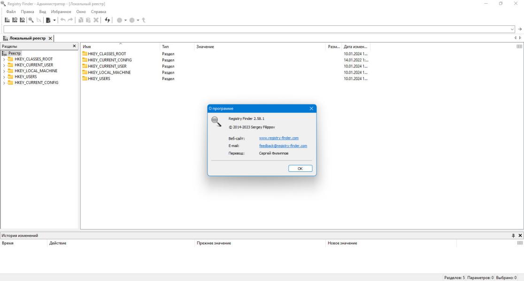Expand HKEY_CURRENT_CONFIG in the tree
The height and width of the screenshot is (281, 524).
pos(4,83)
